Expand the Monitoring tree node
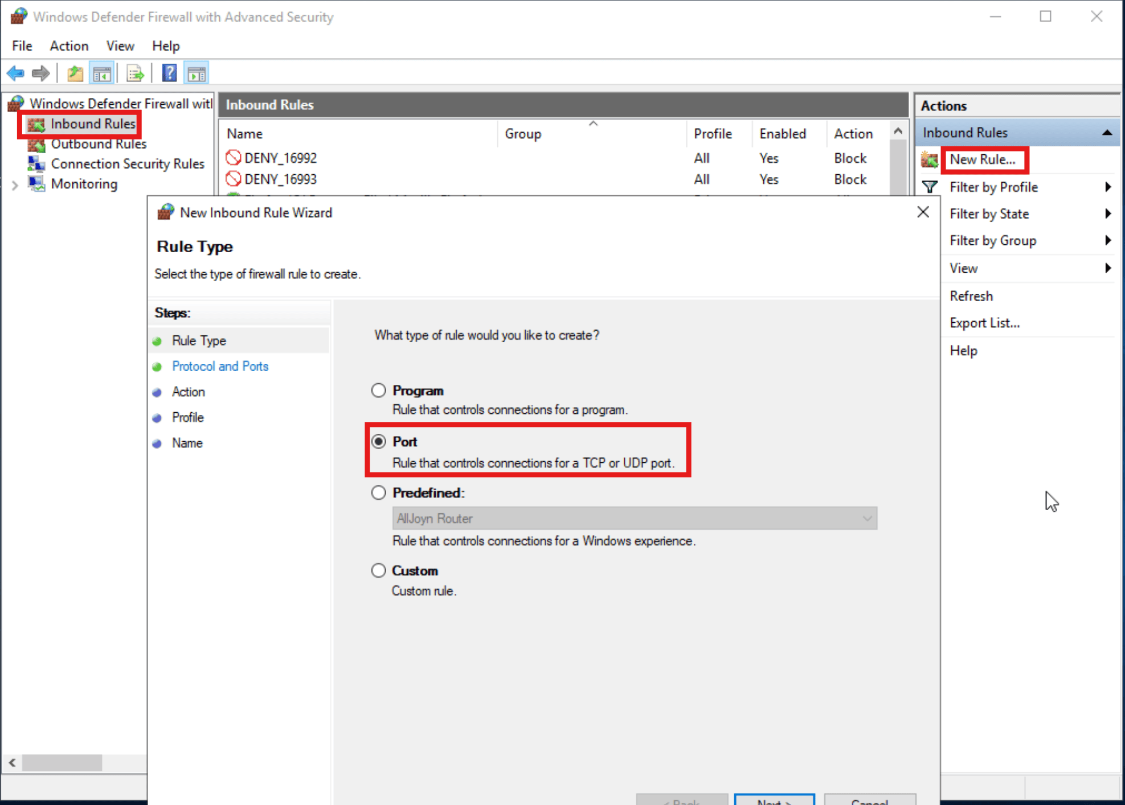 click(14, 184)
